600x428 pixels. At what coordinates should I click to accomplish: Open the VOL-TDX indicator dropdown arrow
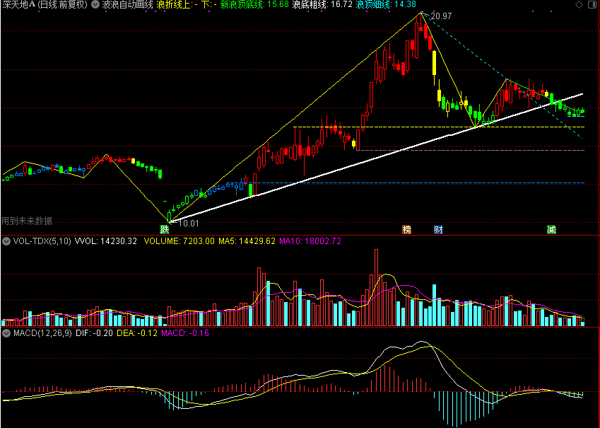pos(6,241)
